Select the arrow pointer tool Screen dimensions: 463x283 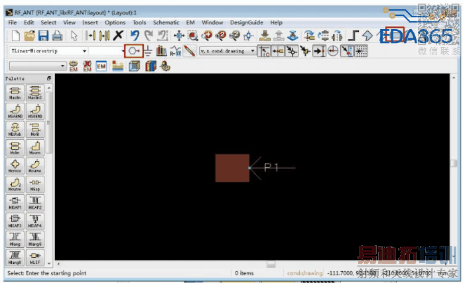(x=74, y=36)
